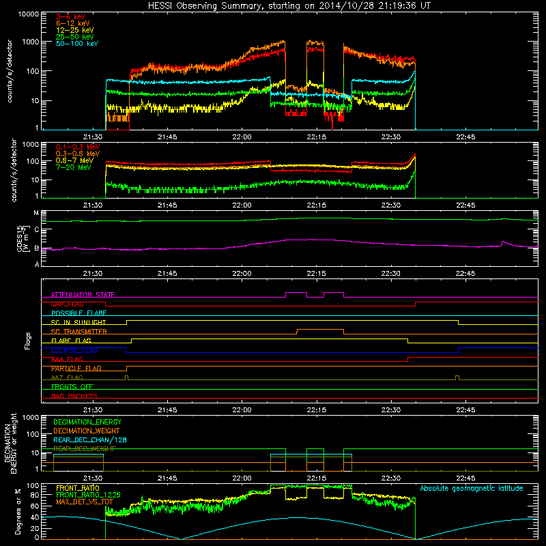Click the Flags panel axis label
This screenshot has width=546, height=546.
[28, 341]
